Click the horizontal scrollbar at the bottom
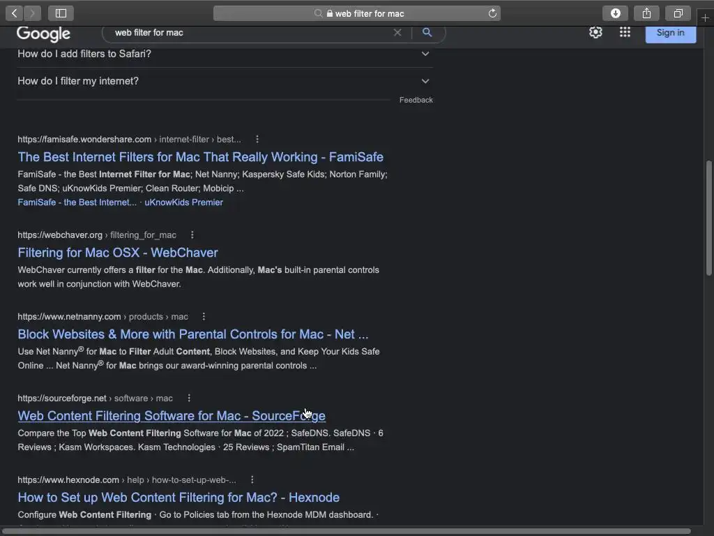Screen dimensions: 714x536 point(347,531)
